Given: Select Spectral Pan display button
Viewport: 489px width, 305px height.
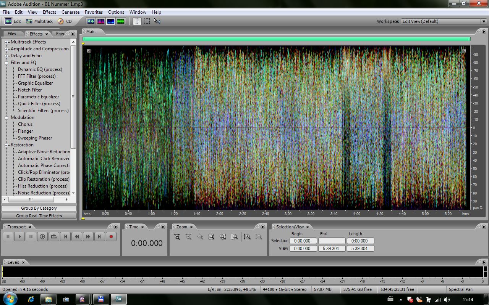Looking at the screenshot, I should click(111, 21).
